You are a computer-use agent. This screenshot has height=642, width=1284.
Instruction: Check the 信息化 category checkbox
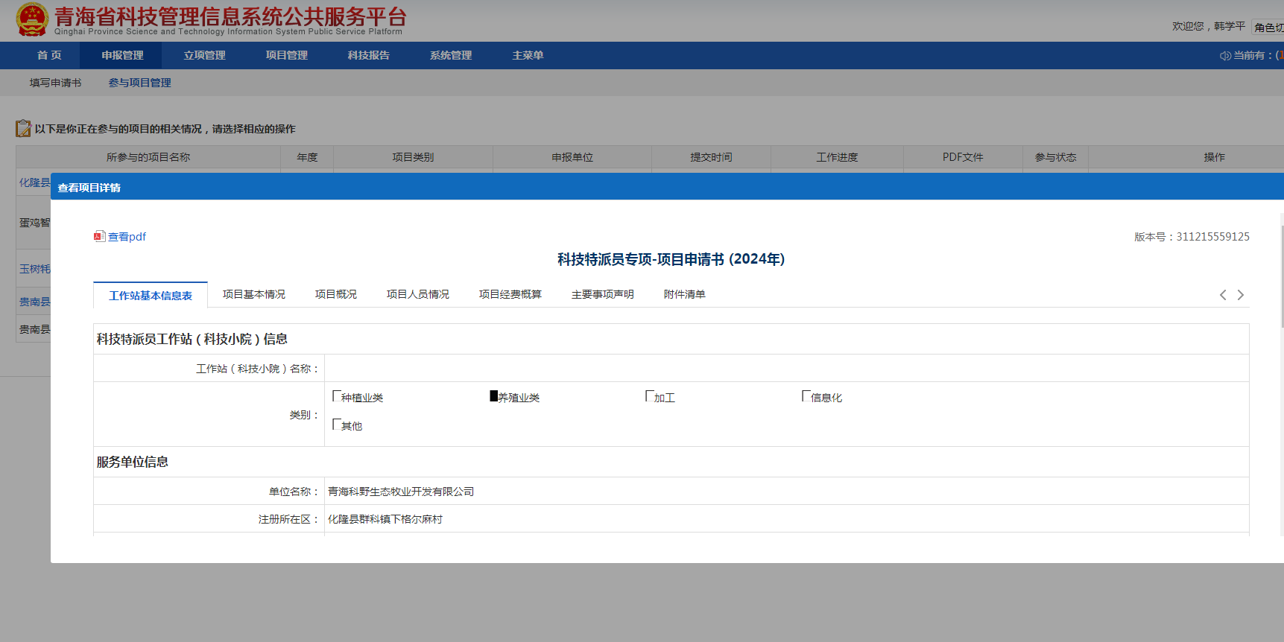coord(806,396)
